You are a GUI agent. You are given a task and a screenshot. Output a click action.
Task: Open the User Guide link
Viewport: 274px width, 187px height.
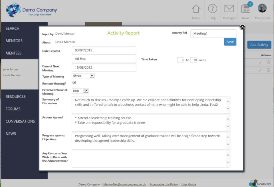coord(189,184)
